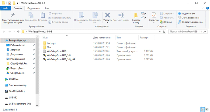Image resolution: width=210 pixels, height=112 pixels.
Task: Click Deselect (Снять выделение)
Action: click(x=189, y=18)
